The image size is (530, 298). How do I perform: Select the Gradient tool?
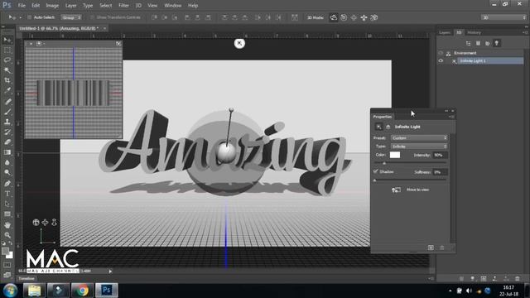pos(7,152)
